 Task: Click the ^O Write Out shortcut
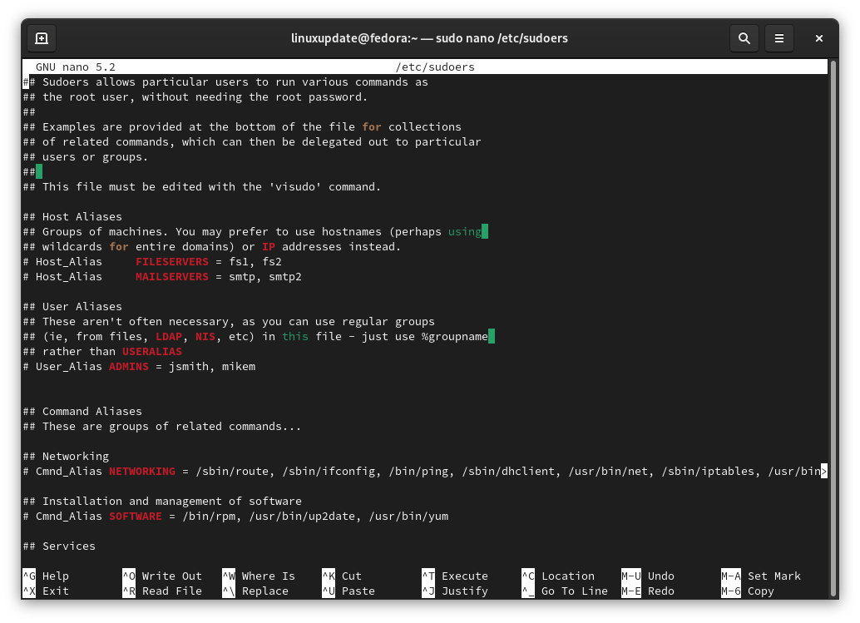tap(162, 576)
